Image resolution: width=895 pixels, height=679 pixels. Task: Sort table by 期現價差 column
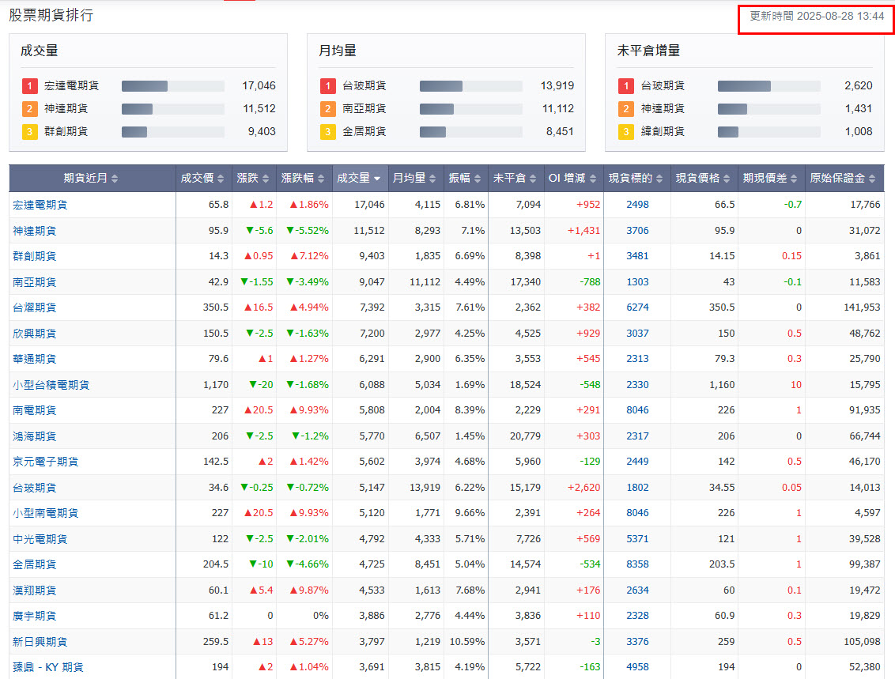(x=771, y=179)
